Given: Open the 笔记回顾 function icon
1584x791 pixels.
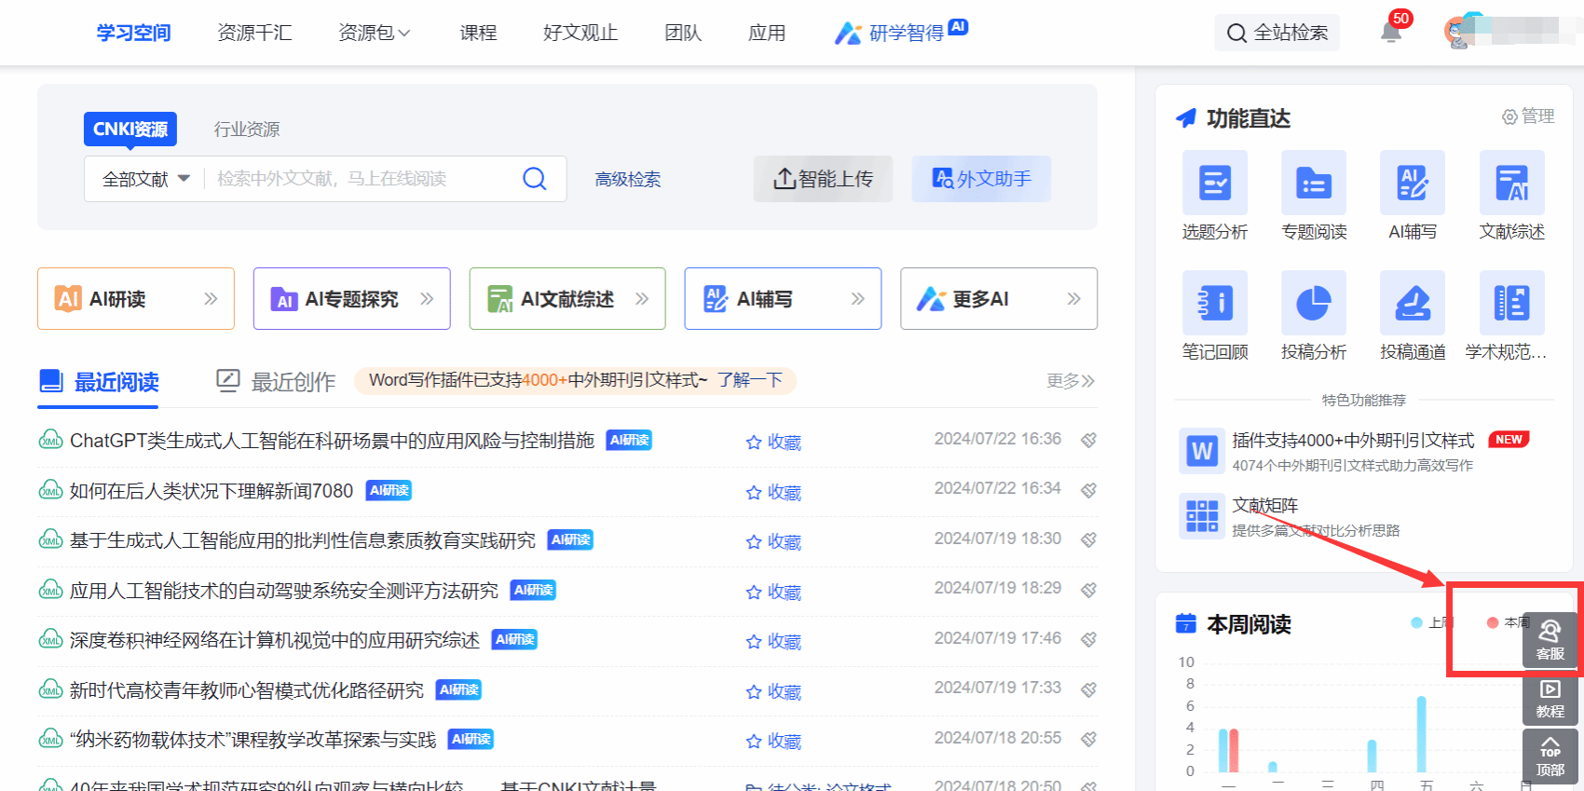Looking at the screenshot, I should pos(1214,303).
